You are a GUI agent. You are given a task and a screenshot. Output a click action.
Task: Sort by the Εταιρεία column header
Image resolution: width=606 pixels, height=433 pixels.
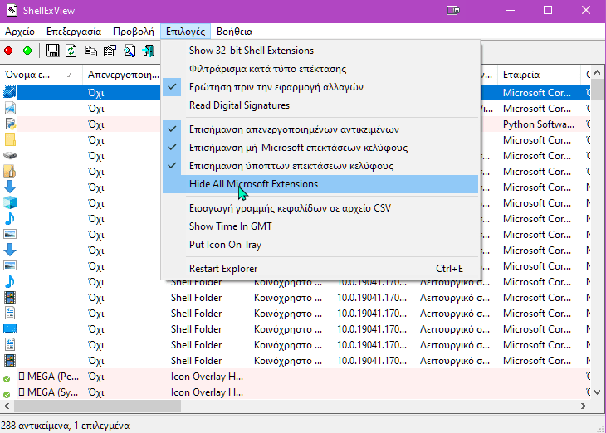(x=539, y=75)
